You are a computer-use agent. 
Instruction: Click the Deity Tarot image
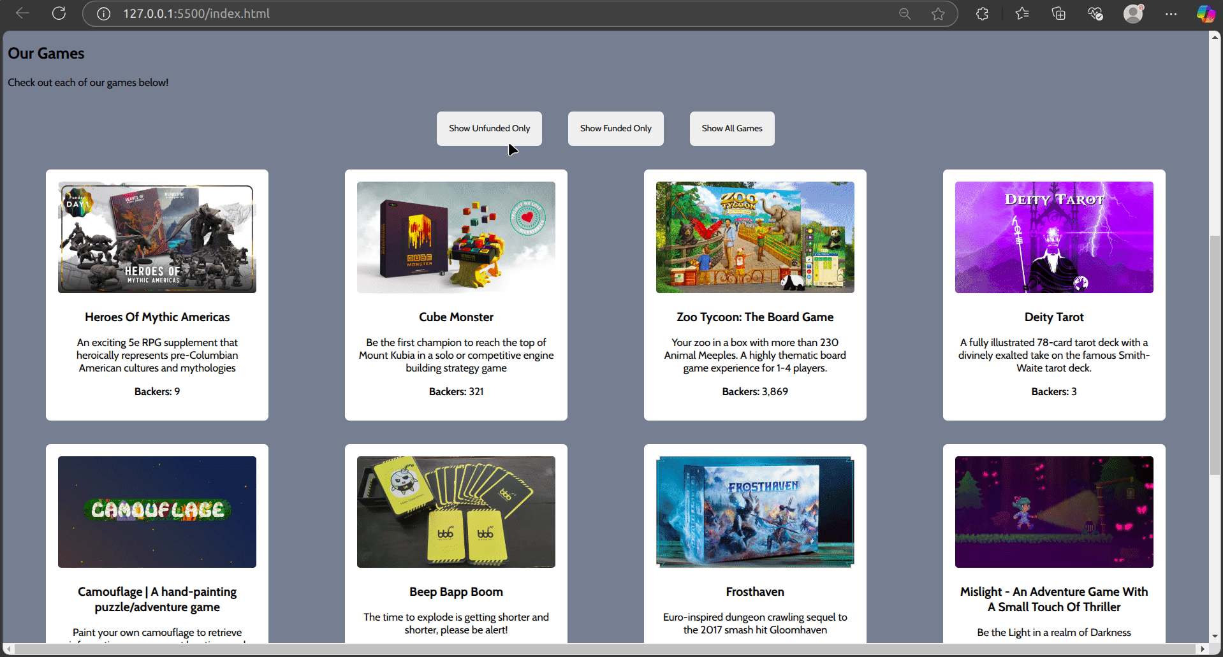coord(1054,238)
